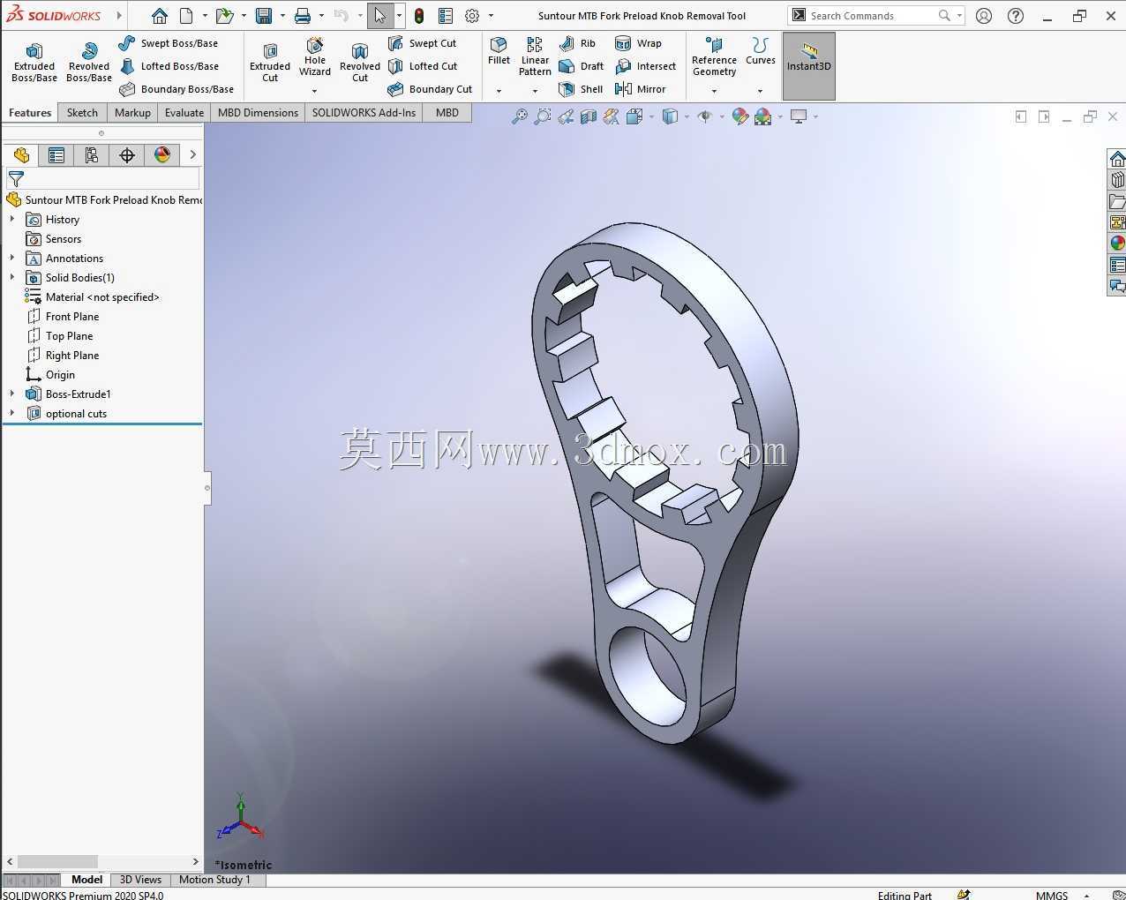Image resolution: width=1126 pixels, height=900 pixels.
Task: Select Material <not specified> item
Action: [x=92, y=296]
